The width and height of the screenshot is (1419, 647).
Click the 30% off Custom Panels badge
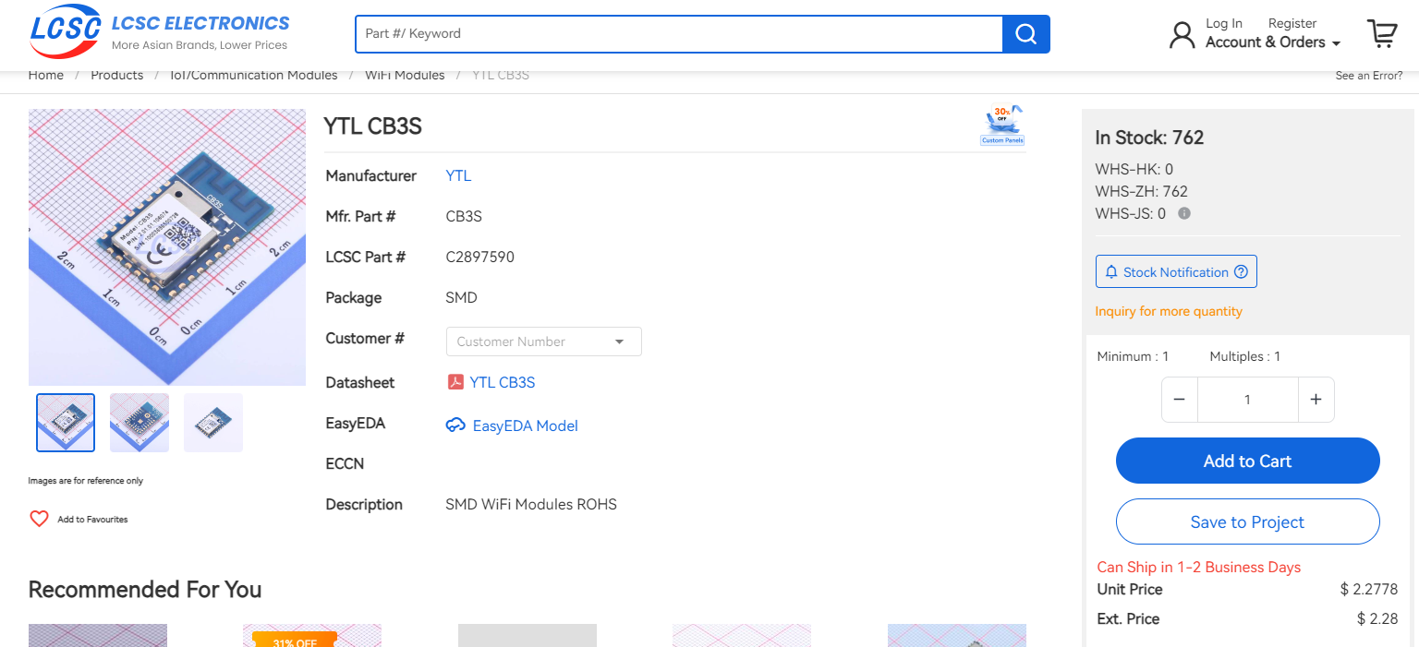point(1002,126)
